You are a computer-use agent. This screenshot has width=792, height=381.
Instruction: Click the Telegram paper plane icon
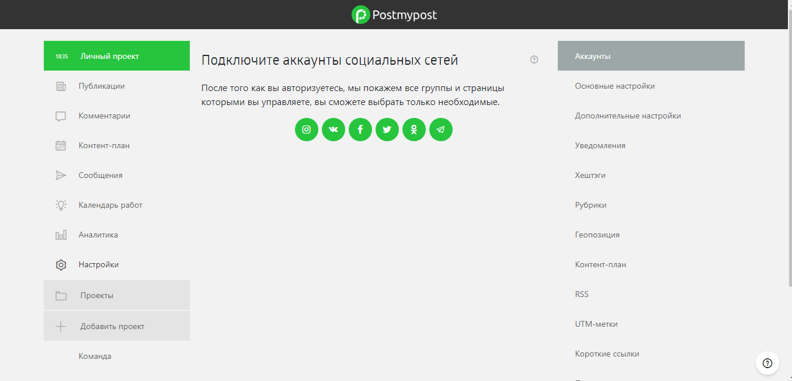click(x=441, y=130)
